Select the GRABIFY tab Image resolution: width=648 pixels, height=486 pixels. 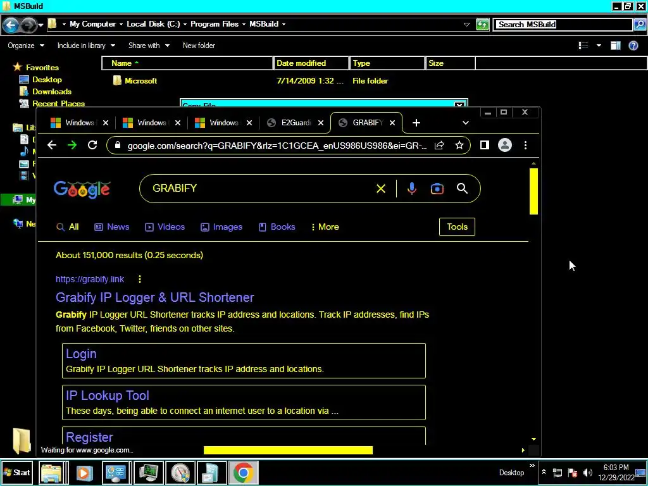point(366,123)
